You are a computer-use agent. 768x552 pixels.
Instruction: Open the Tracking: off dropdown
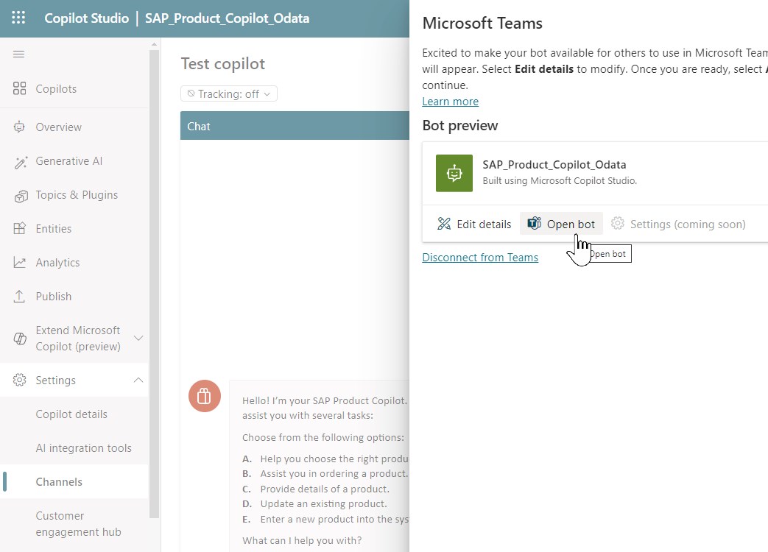(229, 93)
